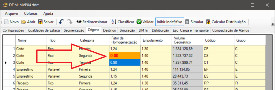This screenshot has height=90, width=275.
Task: Click the Volume Geométrico column header
Action: [187, 40]
